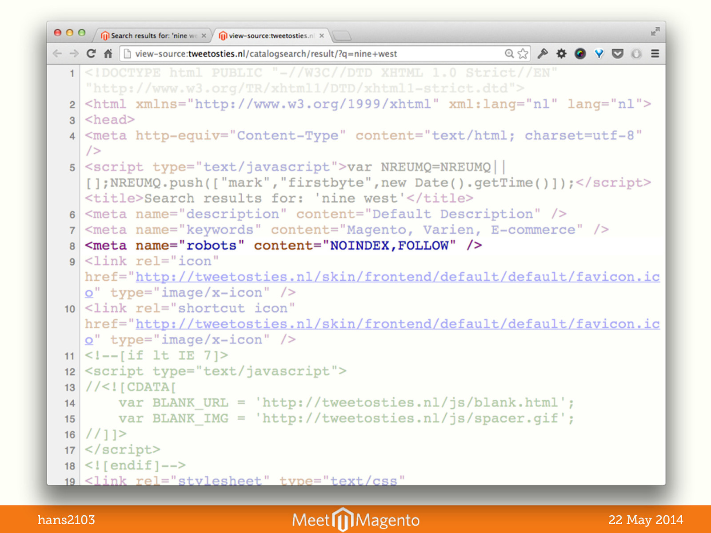The height and width of the screenshot is (533, 711).
Task: Close the window with the red button
Action: point(57,32)
